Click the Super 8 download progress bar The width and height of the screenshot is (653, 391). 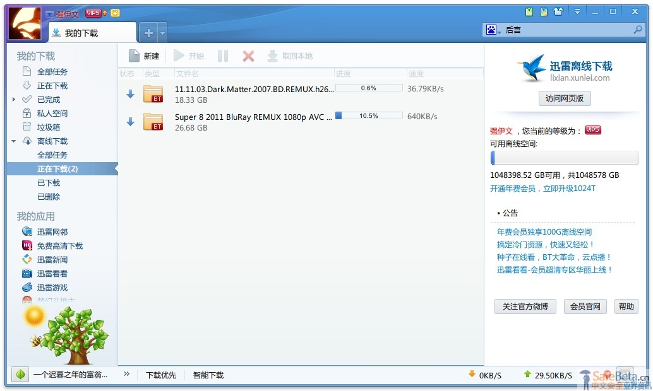point(369,116)
